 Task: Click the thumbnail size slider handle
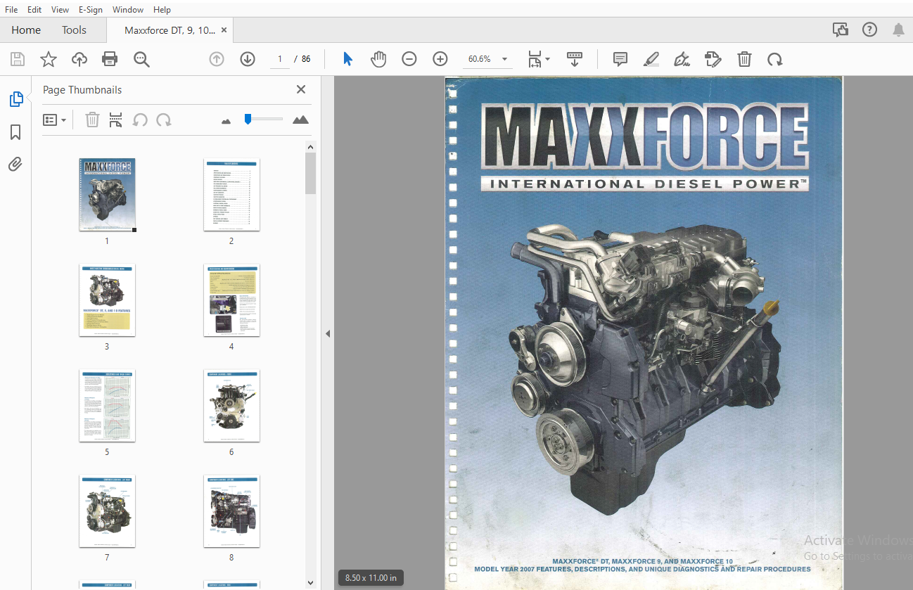[x=248, y=119]
